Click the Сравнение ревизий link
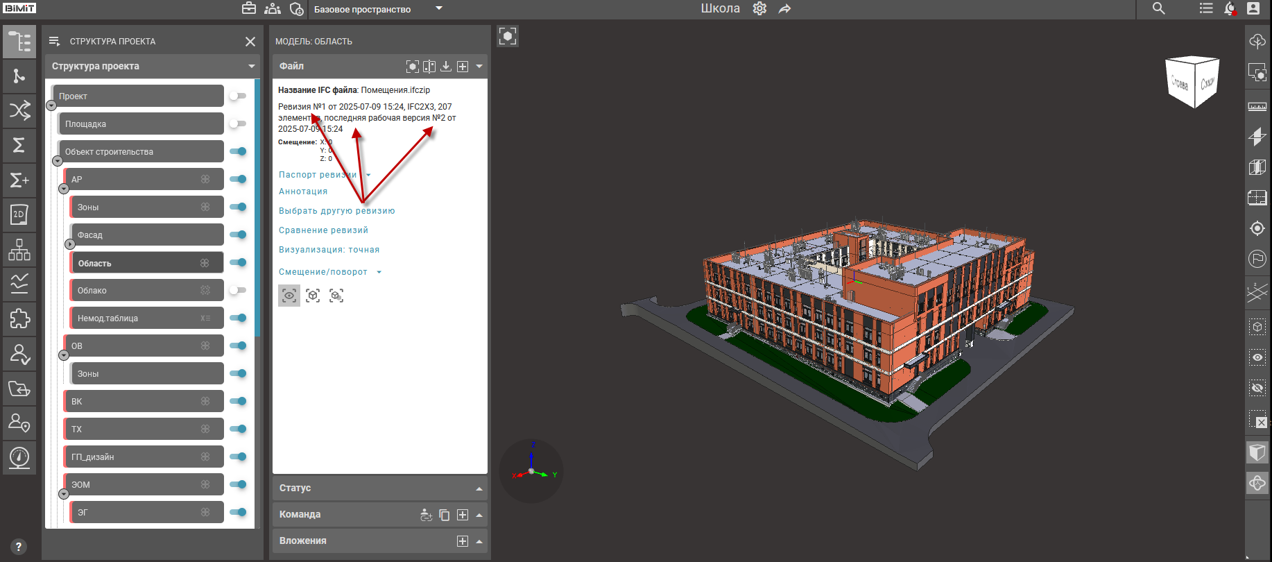The width and height of the screenshot is (1272, 562). pos(323,230)
